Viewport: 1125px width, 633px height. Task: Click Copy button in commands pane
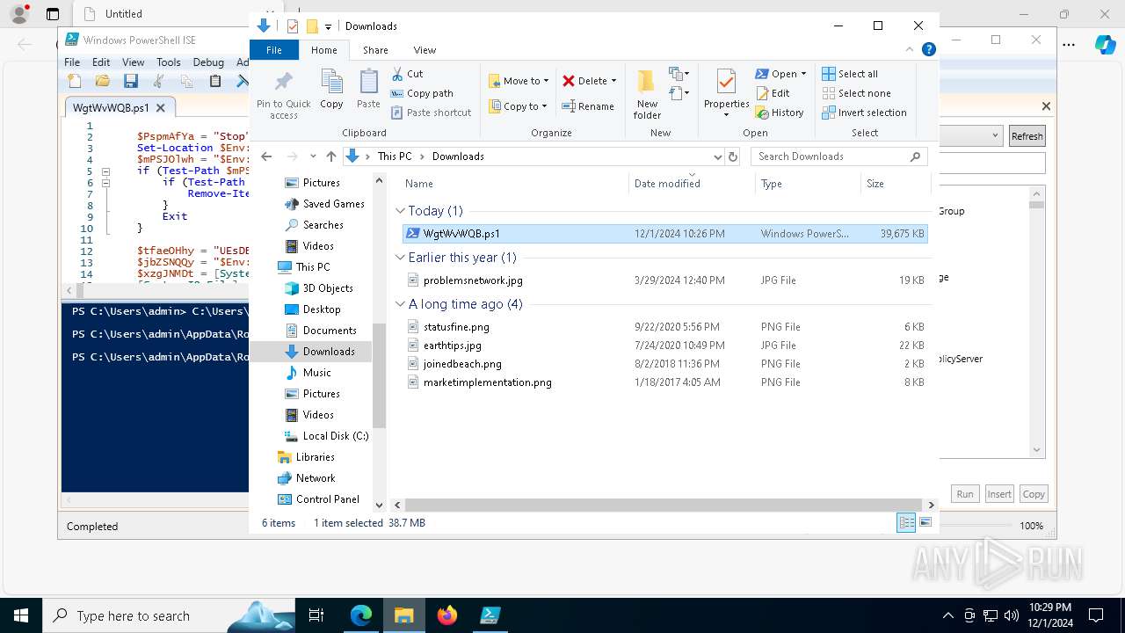tap(1034, 494)
